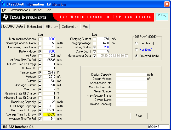Image resolution: width=171 pixels, height=131 pixels.
Task: Switch to the Calibration tab
Action: click(x=70, y=27)
